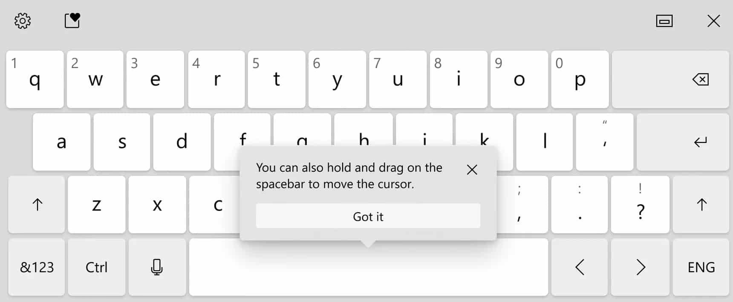Viewport: 733px width, 302px height.
Task: Switch to the &123 symbols layout
Action: (37, 267)
